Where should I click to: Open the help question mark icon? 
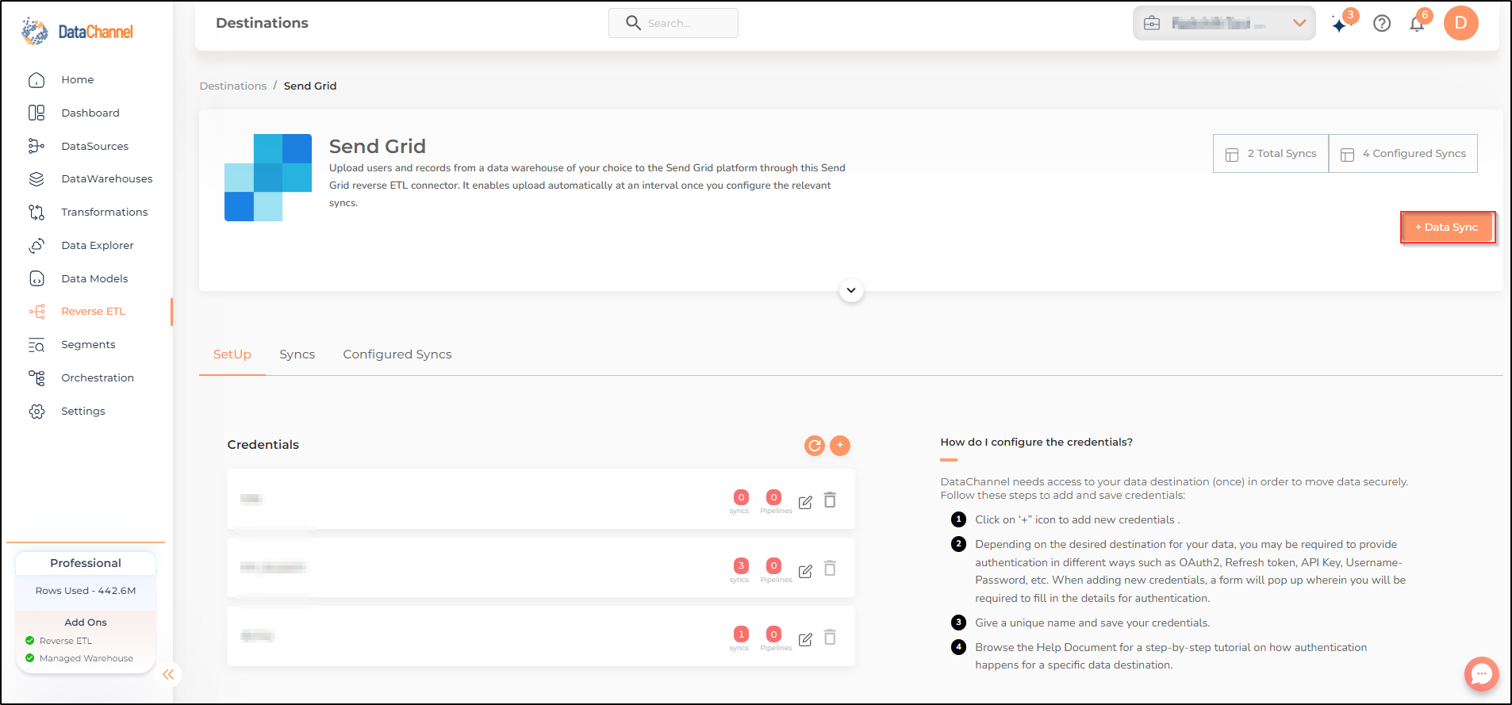point(1382,24)
